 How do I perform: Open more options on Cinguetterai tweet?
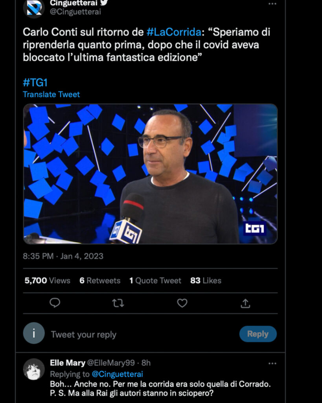[272, 4]
